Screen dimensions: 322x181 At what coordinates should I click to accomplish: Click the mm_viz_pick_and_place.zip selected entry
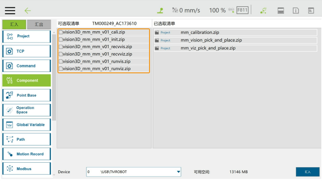point(236,48)
